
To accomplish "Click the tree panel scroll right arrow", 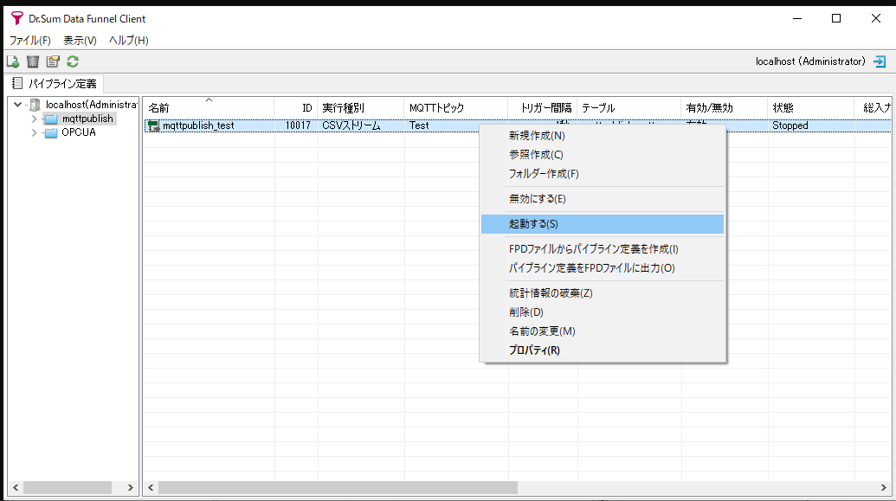I will [x=130, y=488].
